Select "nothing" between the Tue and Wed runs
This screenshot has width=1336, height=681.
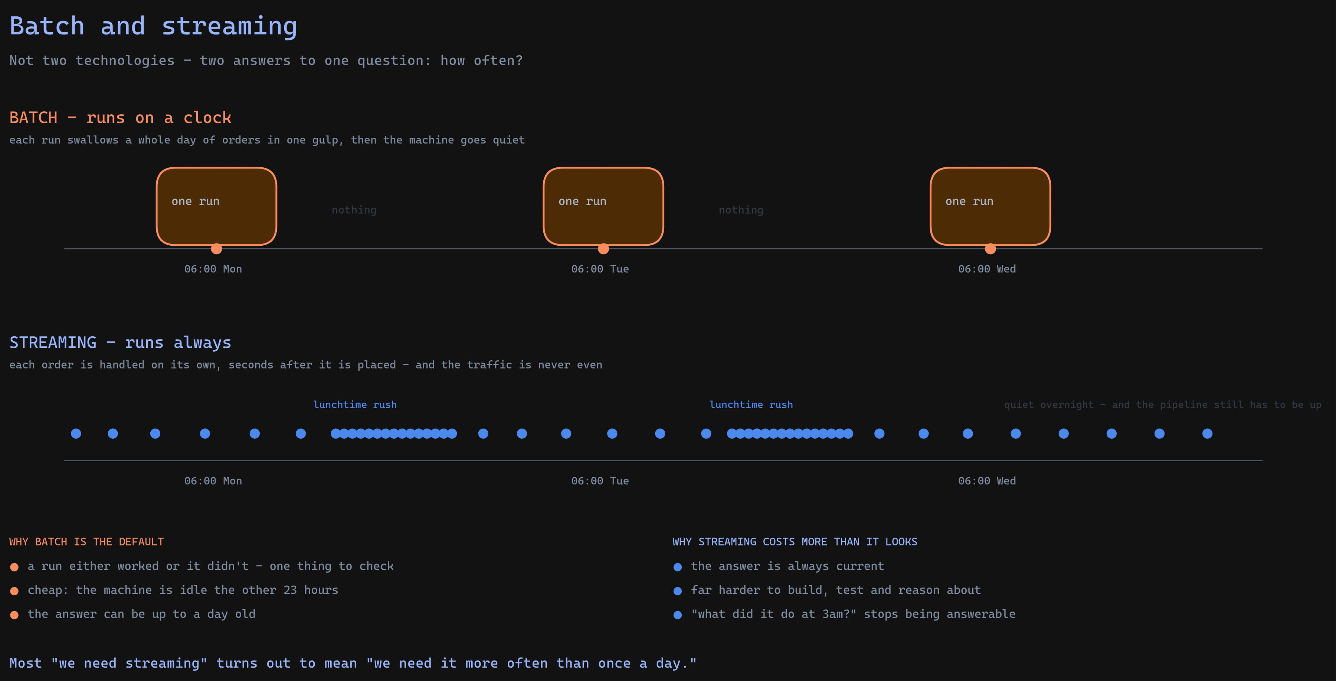[741, 210]
